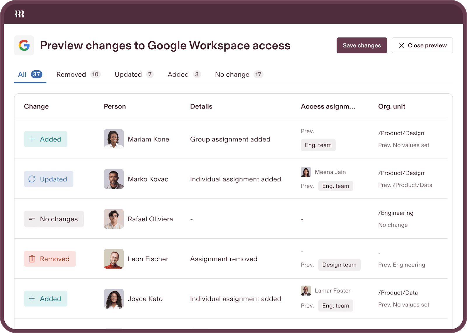Click the No changes badge for Rafael Oliviera

tap(54, 219)
